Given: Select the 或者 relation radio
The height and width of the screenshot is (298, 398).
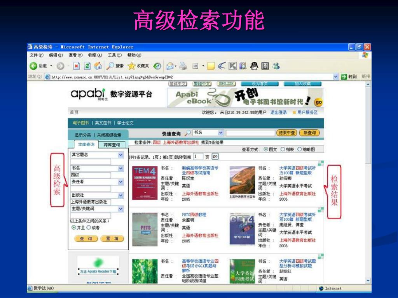Looking at the screenshot, I should click(x=88, y=227).
